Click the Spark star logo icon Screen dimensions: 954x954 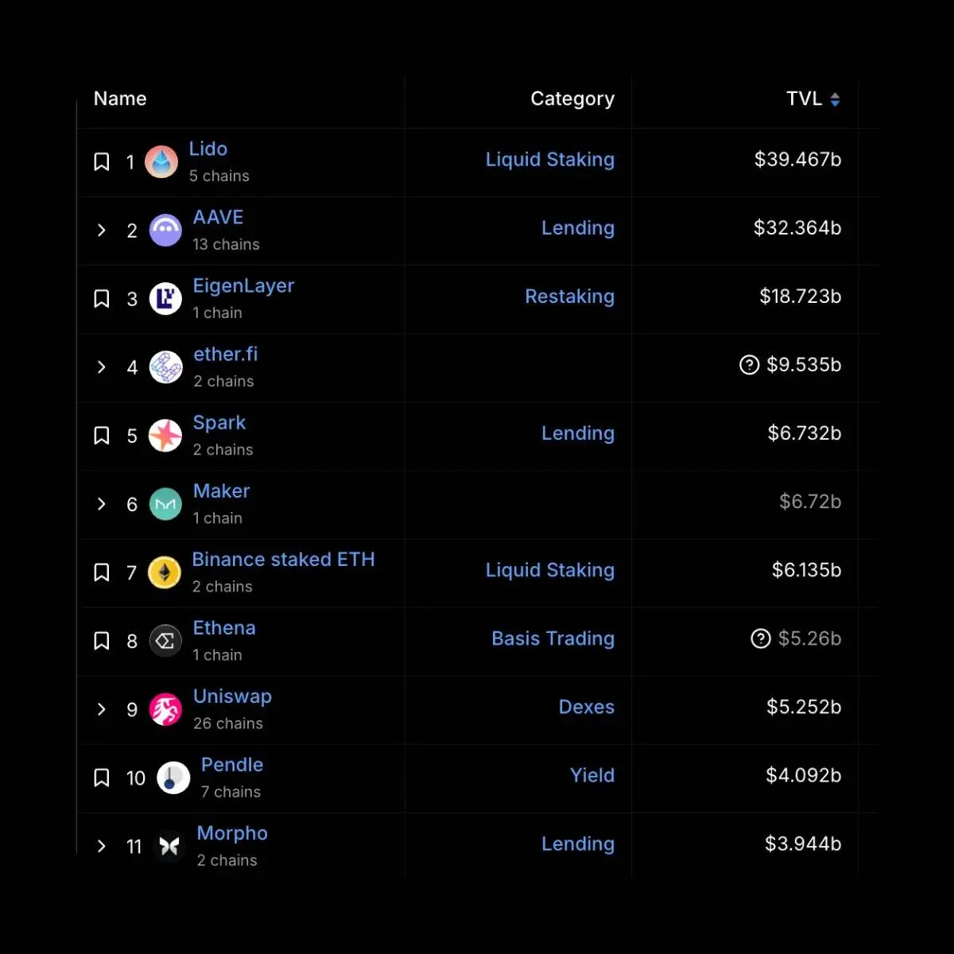coord(165,436)
